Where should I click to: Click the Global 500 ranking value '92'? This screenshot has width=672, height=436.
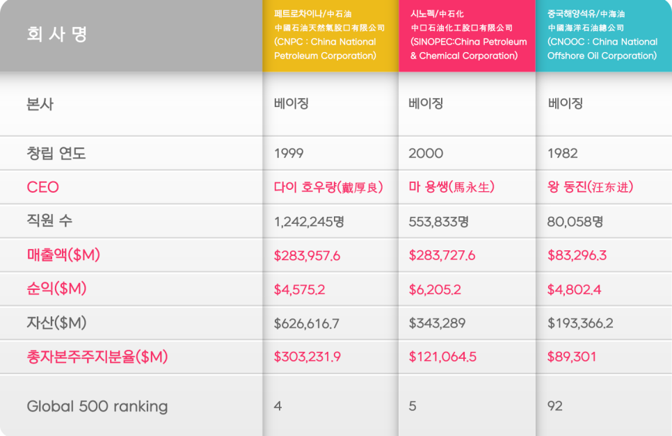555,406
